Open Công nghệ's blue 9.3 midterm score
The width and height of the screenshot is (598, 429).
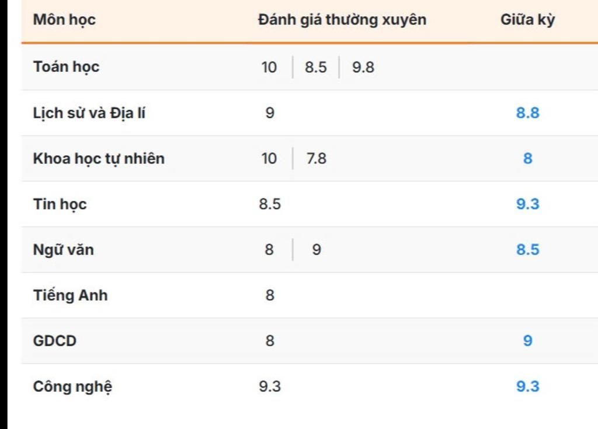tap(527, 386)
